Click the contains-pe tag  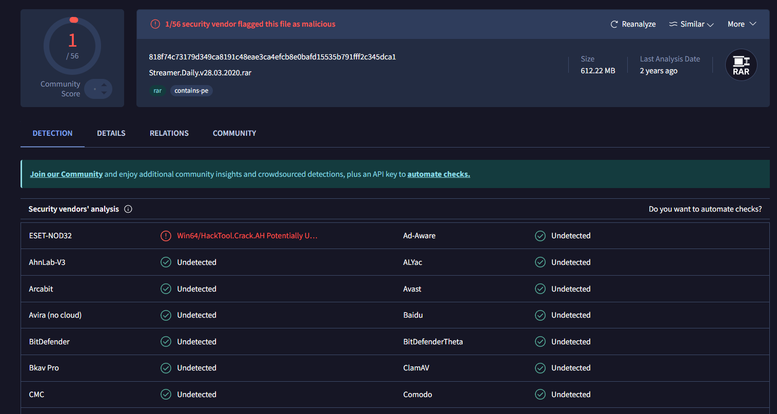point(191,91)
